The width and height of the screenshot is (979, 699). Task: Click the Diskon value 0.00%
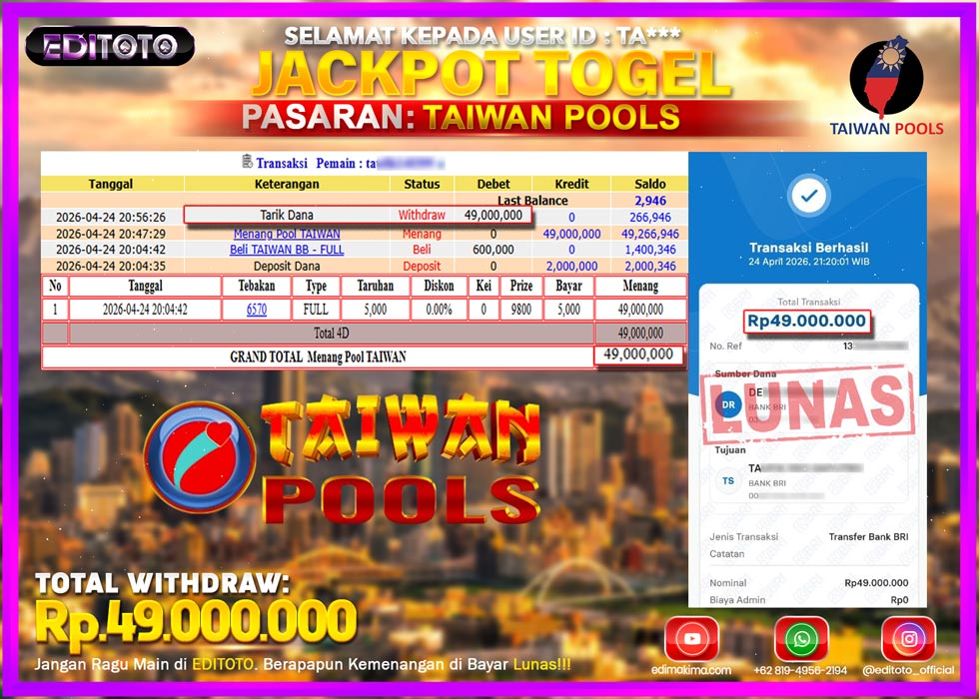[x=439, y=310]
